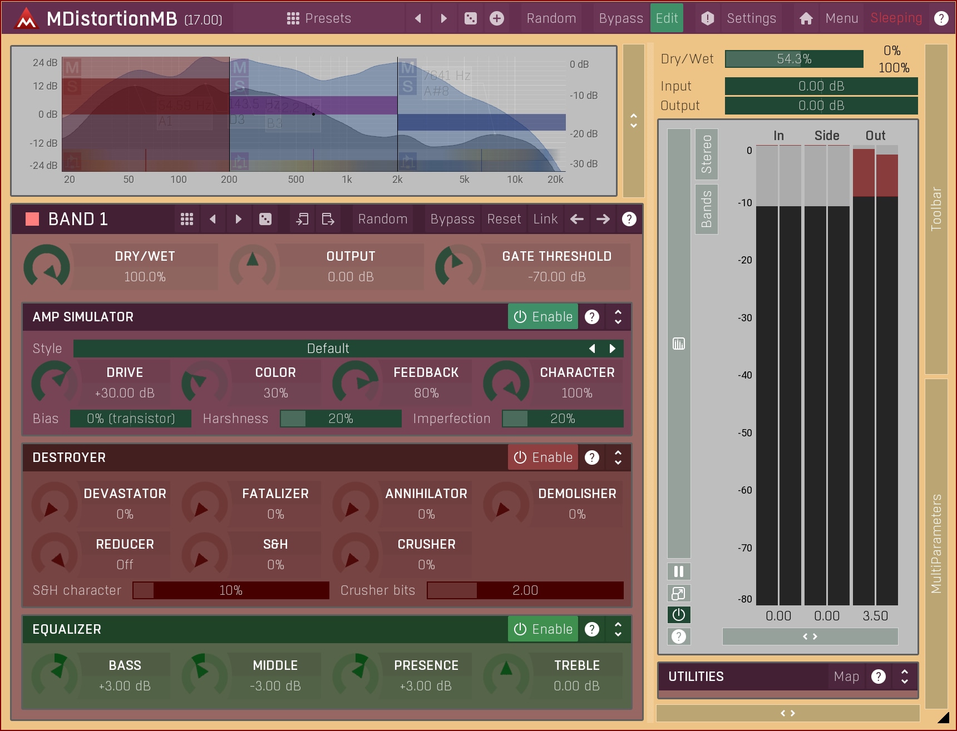This screenshot has width=957, height=731.
Task: Adjust the Harshness slider
Action: pos(341,419)
